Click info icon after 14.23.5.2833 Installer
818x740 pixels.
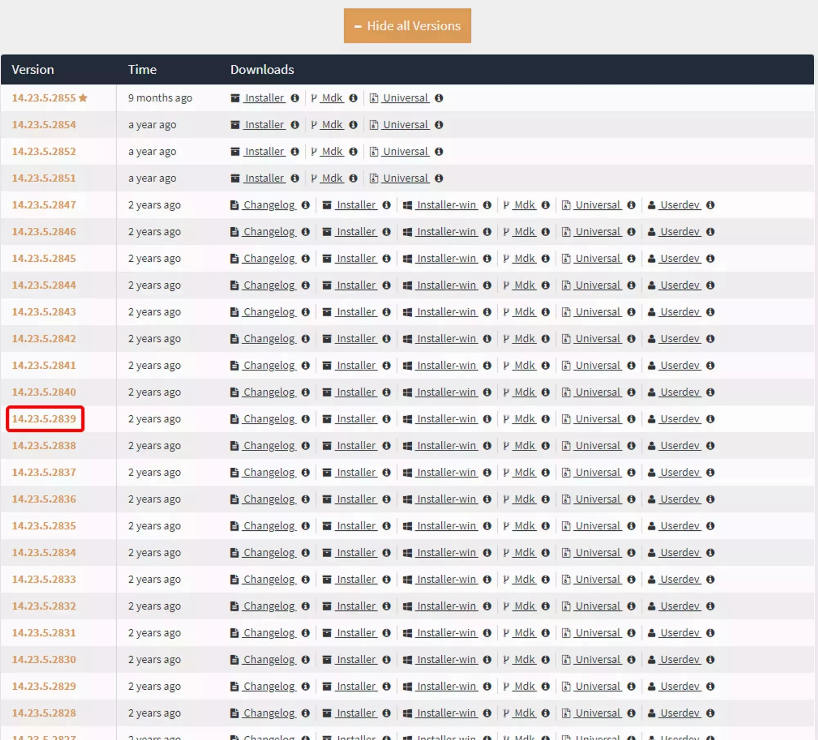click(387, 579)
